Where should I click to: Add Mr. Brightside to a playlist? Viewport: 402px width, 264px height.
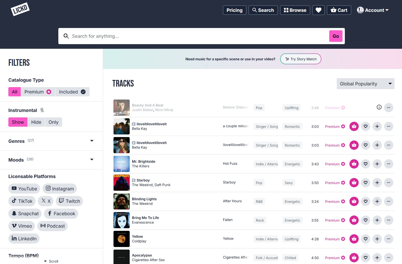(x=377, y=164)
